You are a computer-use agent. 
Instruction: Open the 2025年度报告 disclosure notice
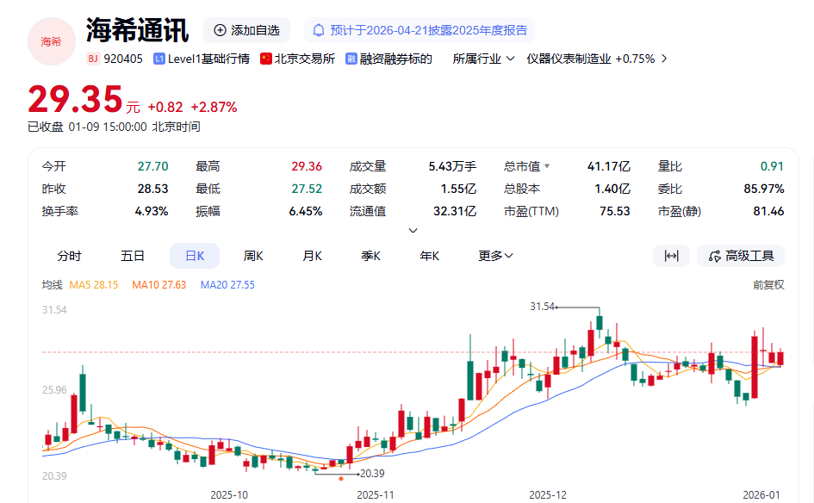429,30
